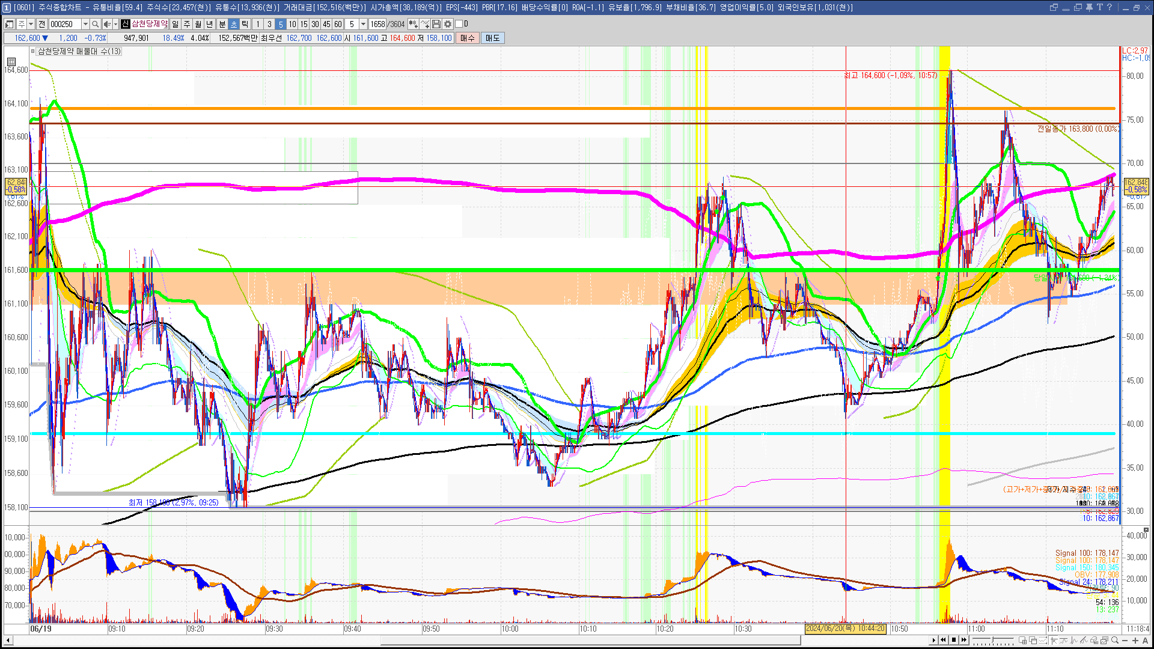Click the stock search magnifier icon
1154x649 pixels.
(95, 24)
